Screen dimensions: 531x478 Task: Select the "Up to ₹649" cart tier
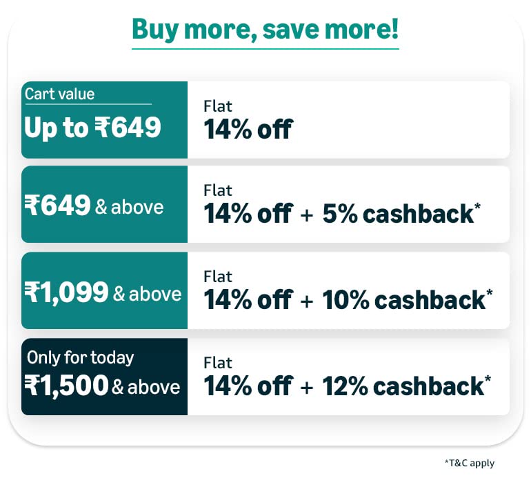(x=93, y=127)
